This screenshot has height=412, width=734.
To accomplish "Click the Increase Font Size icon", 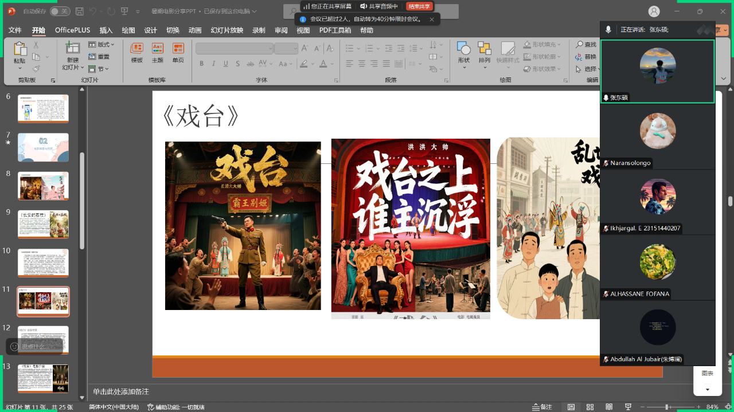I will pyautogui.click(x=306, y=49).
